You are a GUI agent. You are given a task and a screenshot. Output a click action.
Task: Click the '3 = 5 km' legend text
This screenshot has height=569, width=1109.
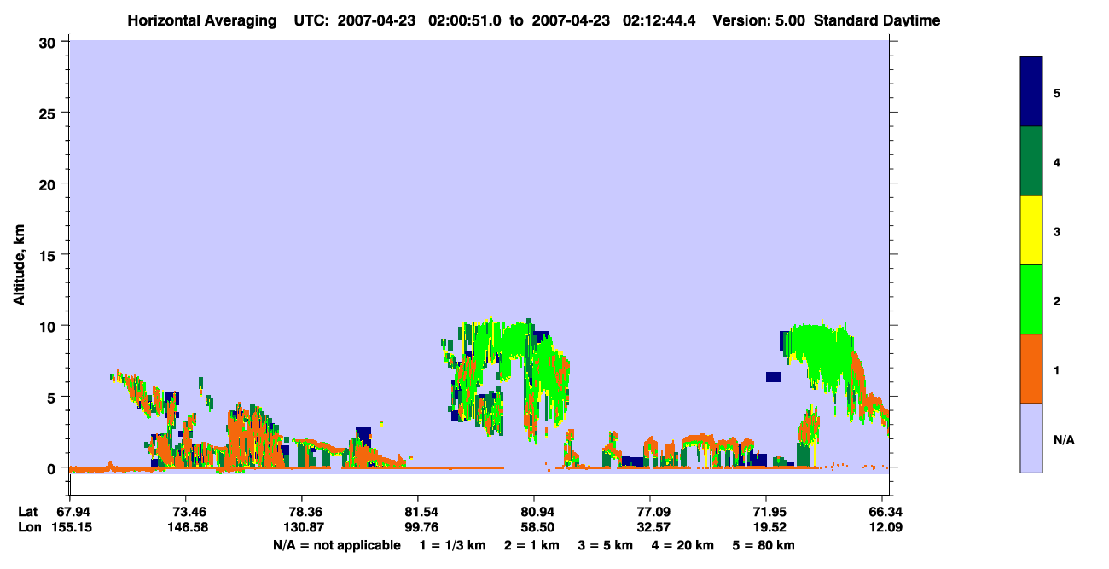click(x=606, y=545)
